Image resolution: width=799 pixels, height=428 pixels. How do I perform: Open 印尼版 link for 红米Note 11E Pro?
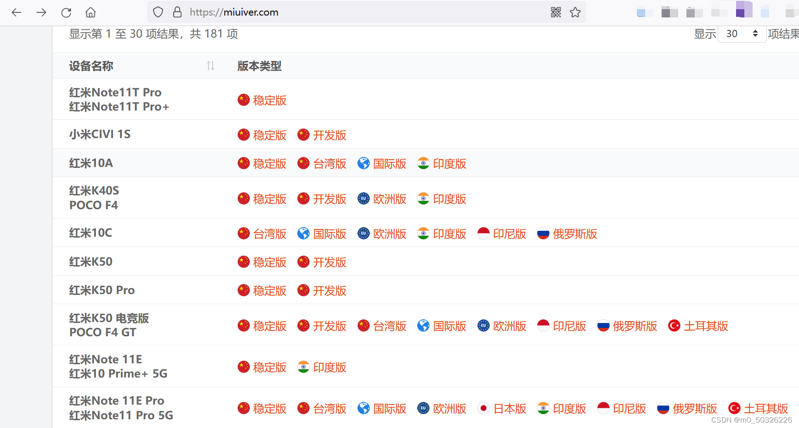pos(630,409)
